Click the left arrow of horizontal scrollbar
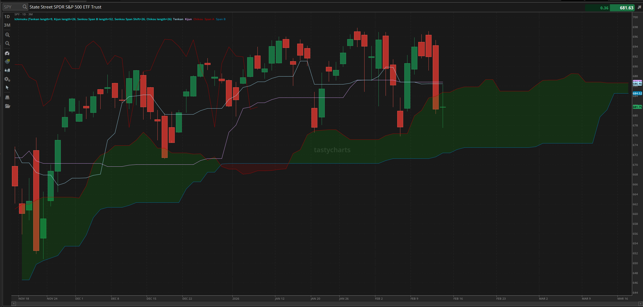The height and width of the screenshot is (307, 643). click(13, 304)
